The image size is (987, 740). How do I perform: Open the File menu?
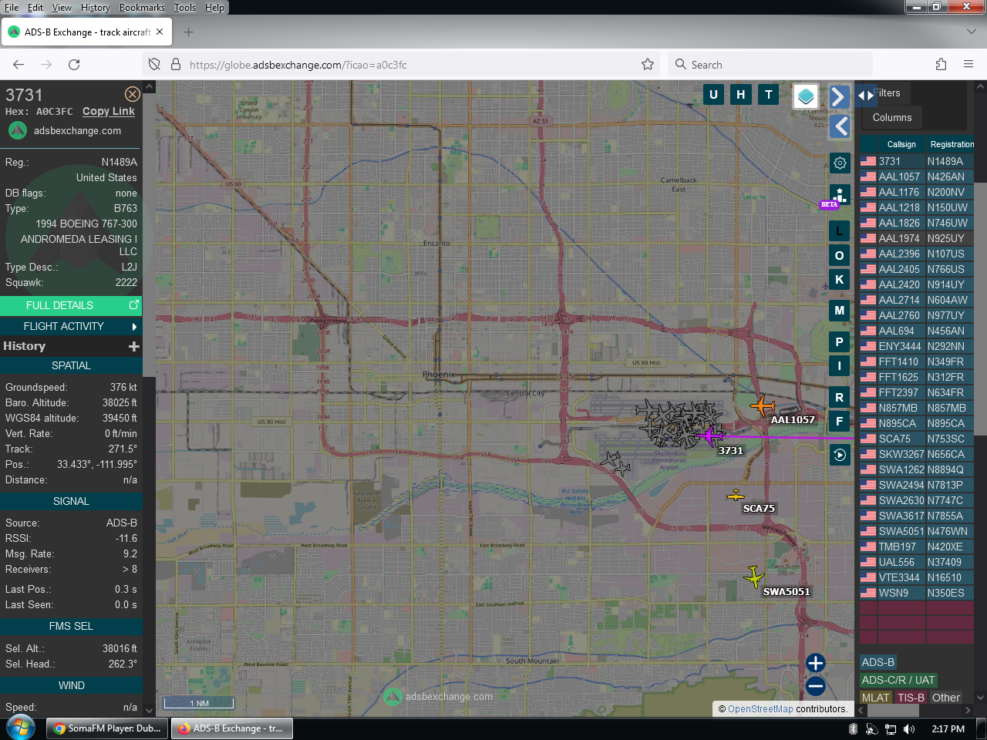pos(11,8)
